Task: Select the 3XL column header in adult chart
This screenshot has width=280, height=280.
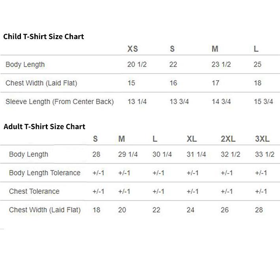Action: point(262,139)
